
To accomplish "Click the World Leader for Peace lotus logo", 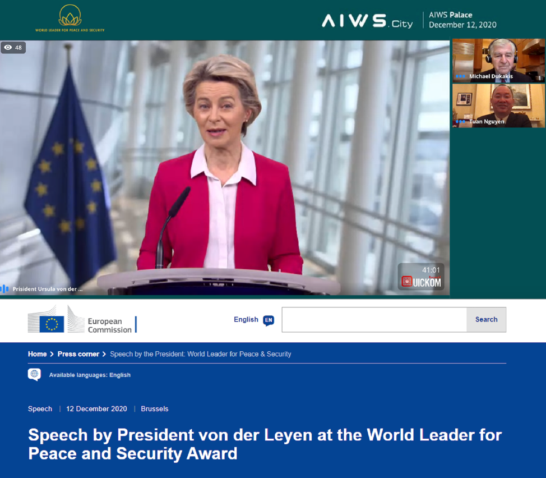I will (x=70, y=18).
